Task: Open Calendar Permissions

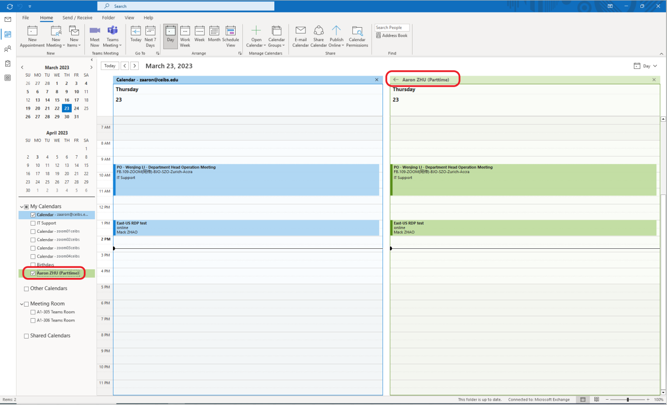Action: coord(357,31)
